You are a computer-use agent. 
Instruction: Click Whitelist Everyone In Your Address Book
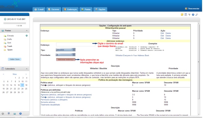pyautogui.click(x=132, y=55)
